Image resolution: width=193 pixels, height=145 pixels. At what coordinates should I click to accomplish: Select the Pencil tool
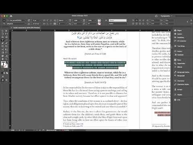pyautogui.click(x=6, y=43)
